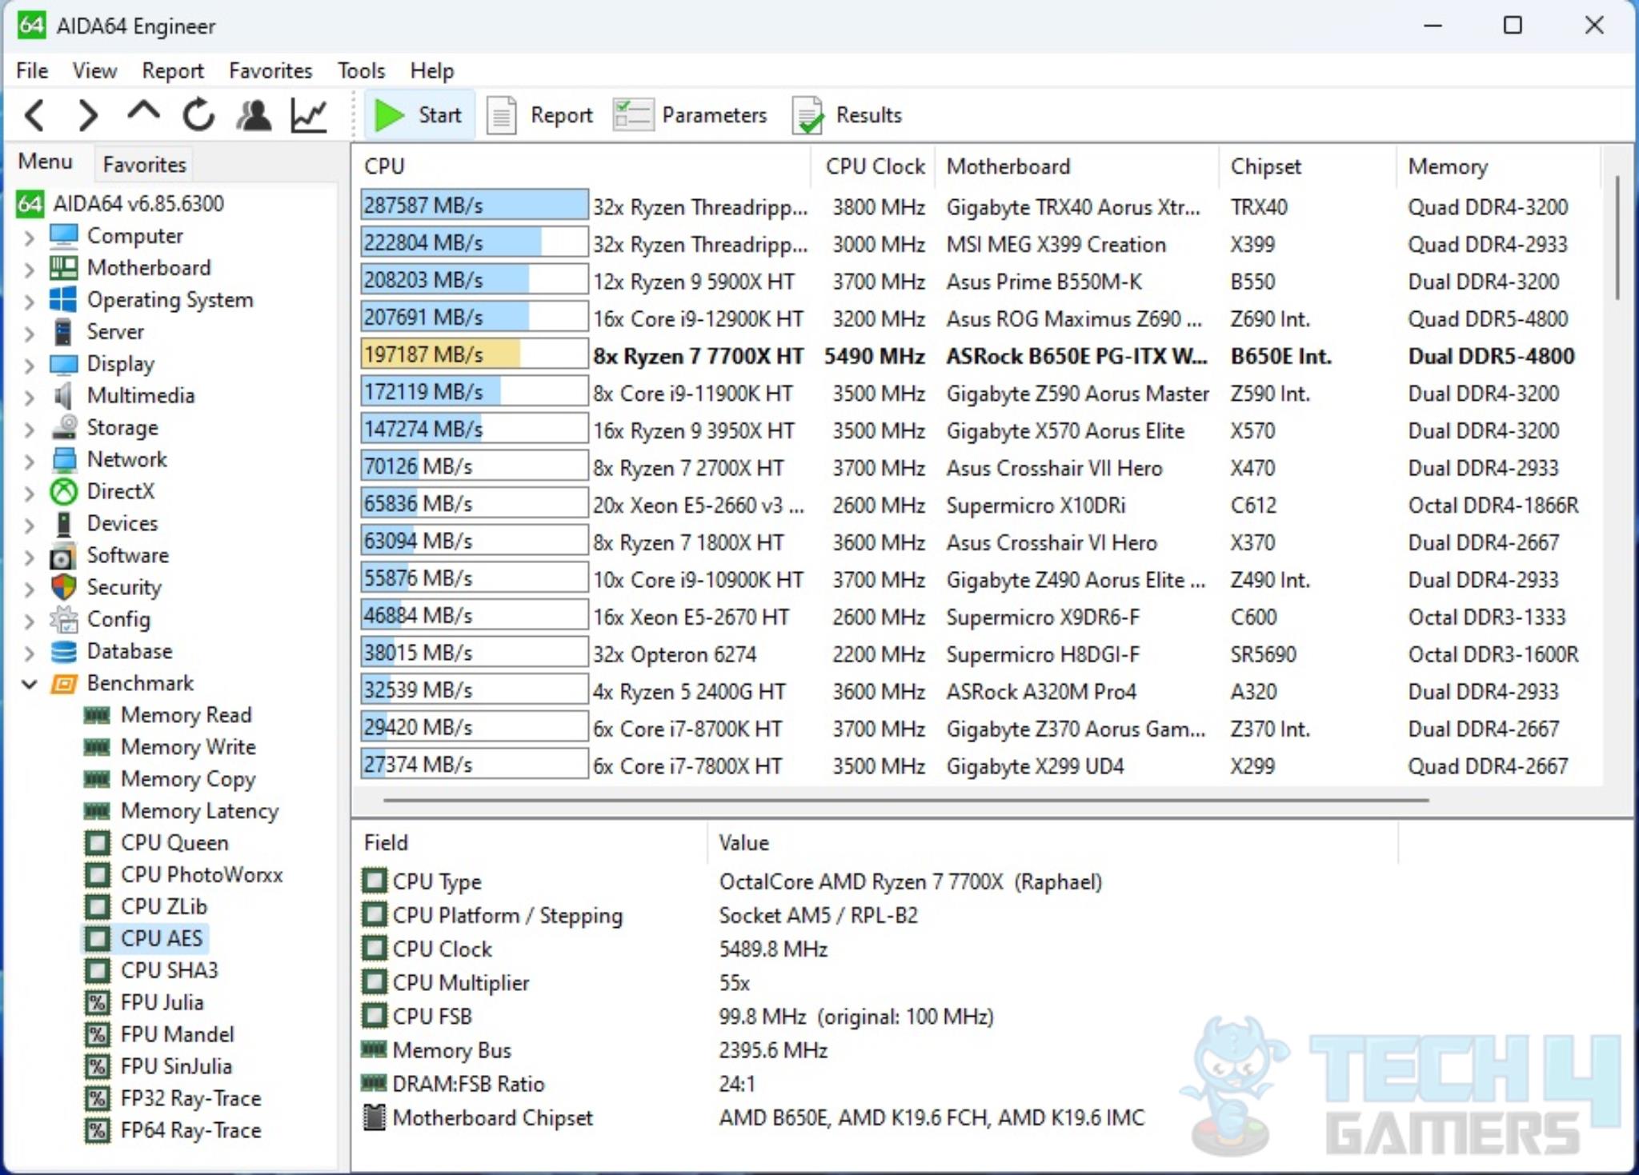Open the Report menu
The height and width of the screenshot is (1175, 1639).
click(x=173, y=70)
